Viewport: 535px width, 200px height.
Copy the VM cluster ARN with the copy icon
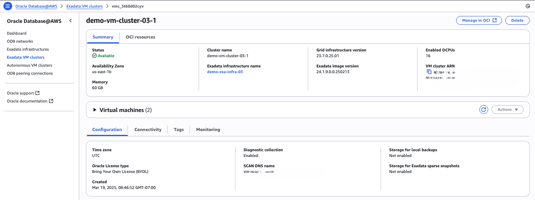tap(429, 72)
